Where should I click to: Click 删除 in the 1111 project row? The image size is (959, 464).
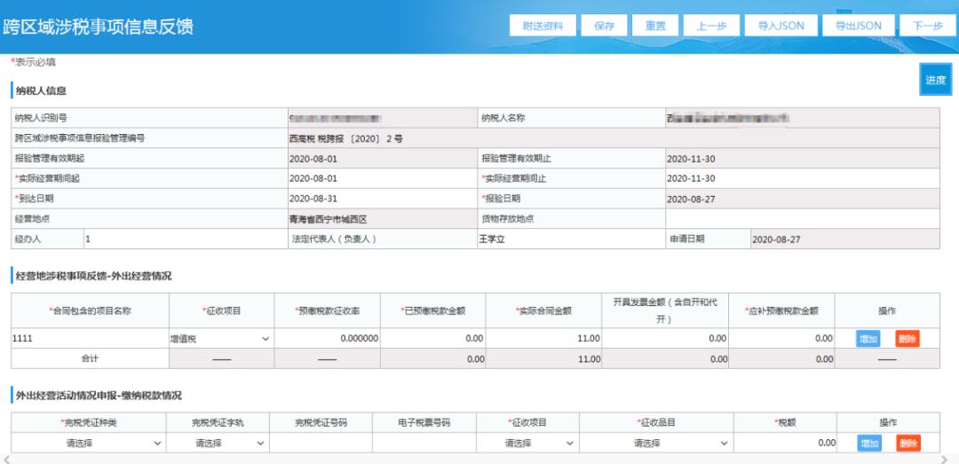click(907, 339)
